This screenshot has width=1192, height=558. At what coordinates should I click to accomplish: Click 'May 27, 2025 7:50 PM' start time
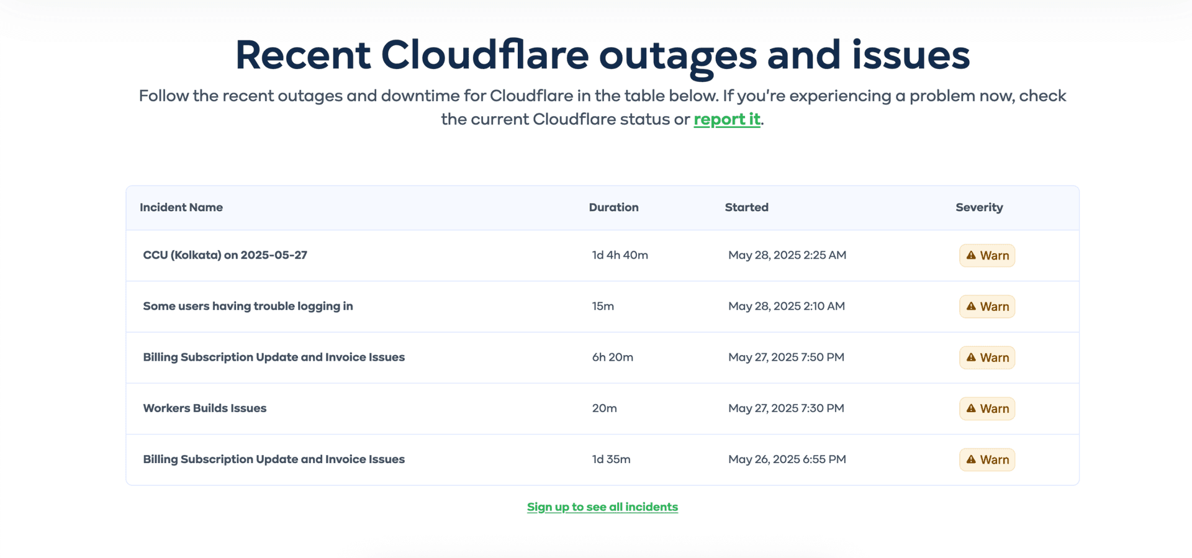[x=786, y=357]
